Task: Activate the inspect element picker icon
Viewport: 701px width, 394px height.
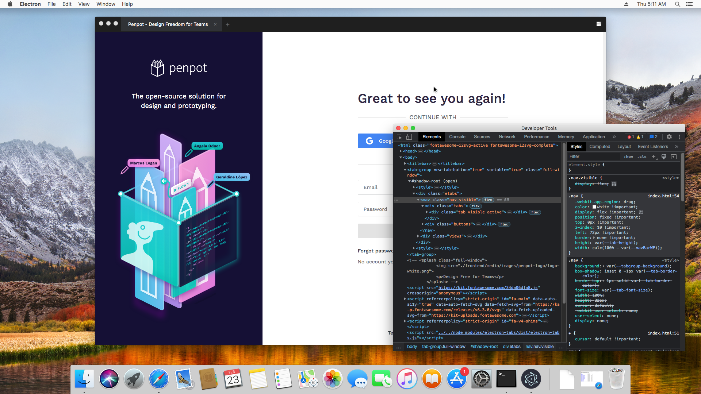Action: click(x=399, y=137)
